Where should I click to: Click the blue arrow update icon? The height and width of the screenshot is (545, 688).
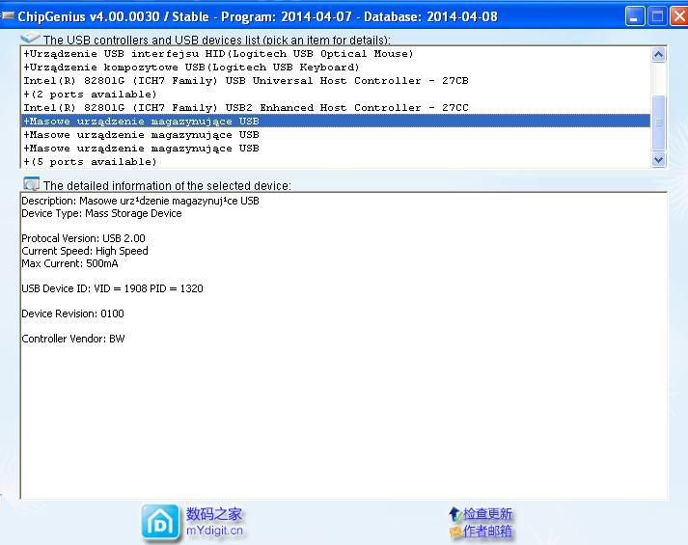[x=455, y=514]
